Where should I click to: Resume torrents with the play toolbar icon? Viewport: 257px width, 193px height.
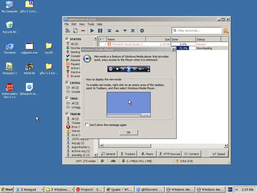tap(92, 31)
